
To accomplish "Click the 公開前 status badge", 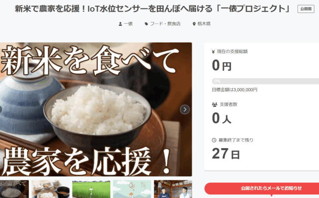I will coord(306,9).
